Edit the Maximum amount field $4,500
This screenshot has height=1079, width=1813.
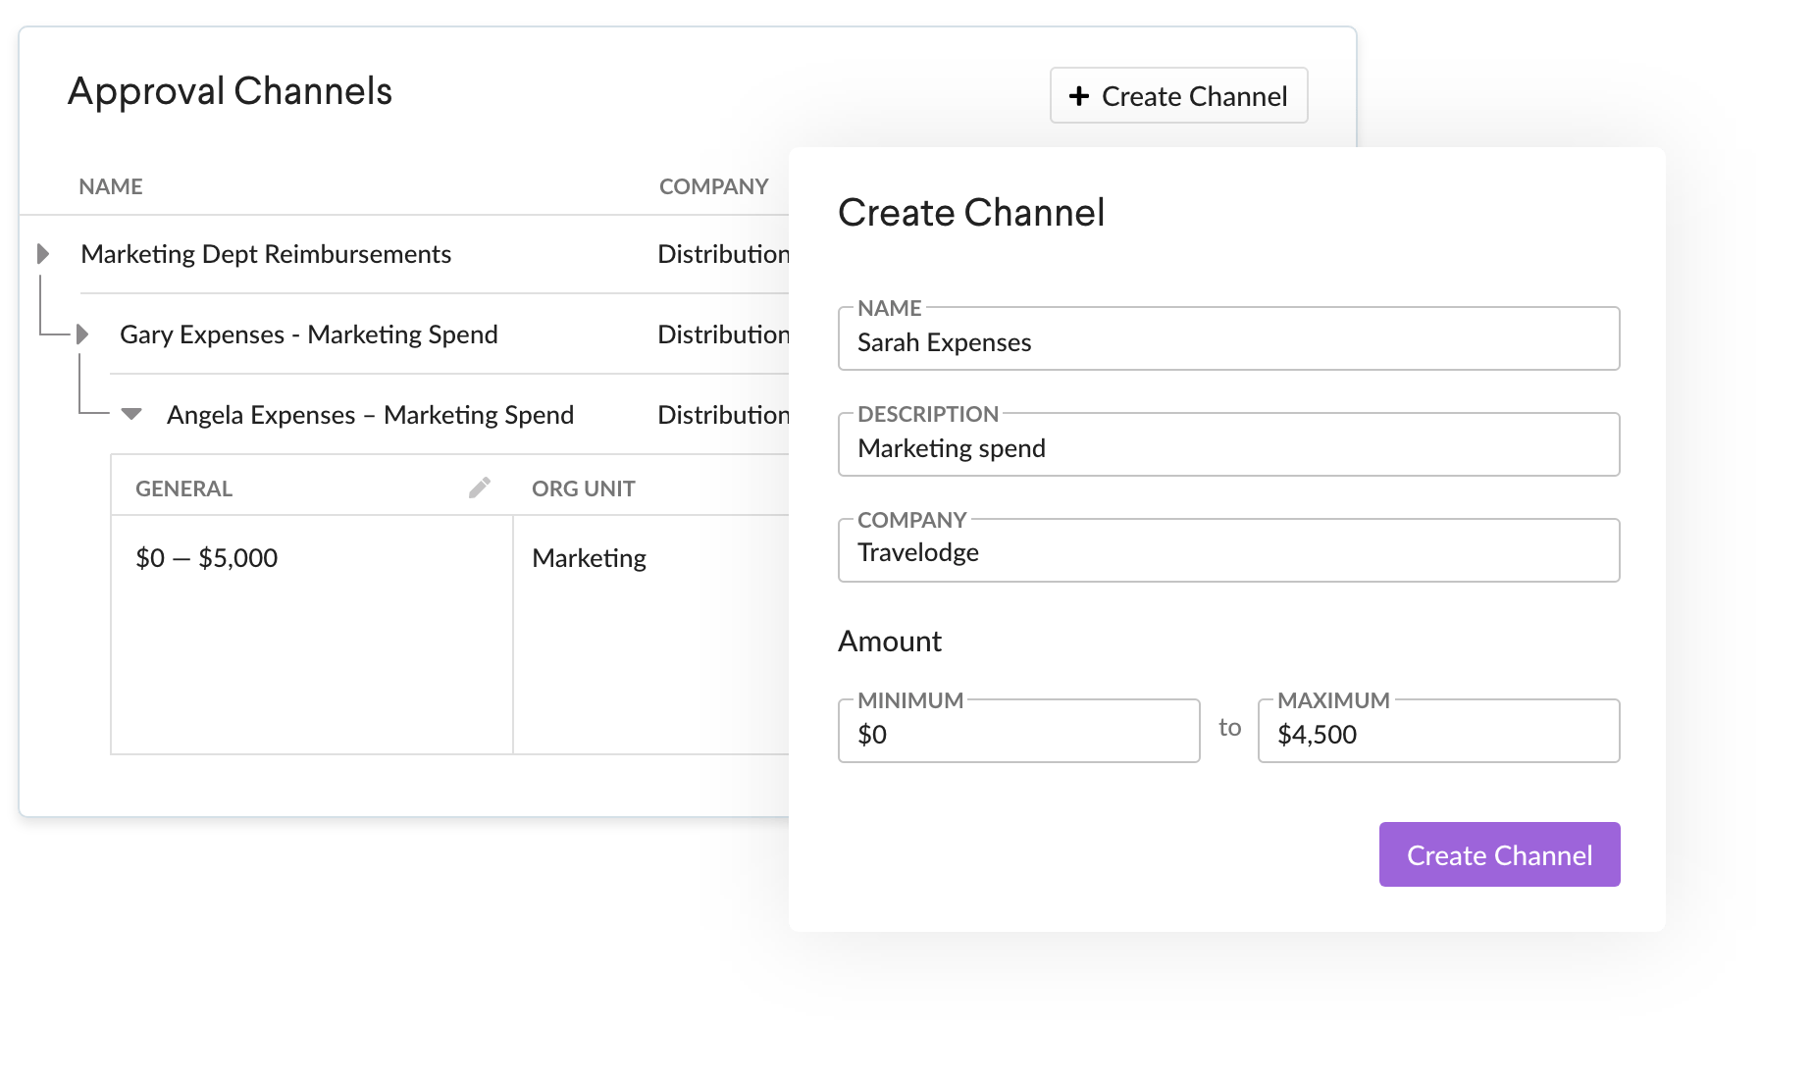(x=1437, y=734)
